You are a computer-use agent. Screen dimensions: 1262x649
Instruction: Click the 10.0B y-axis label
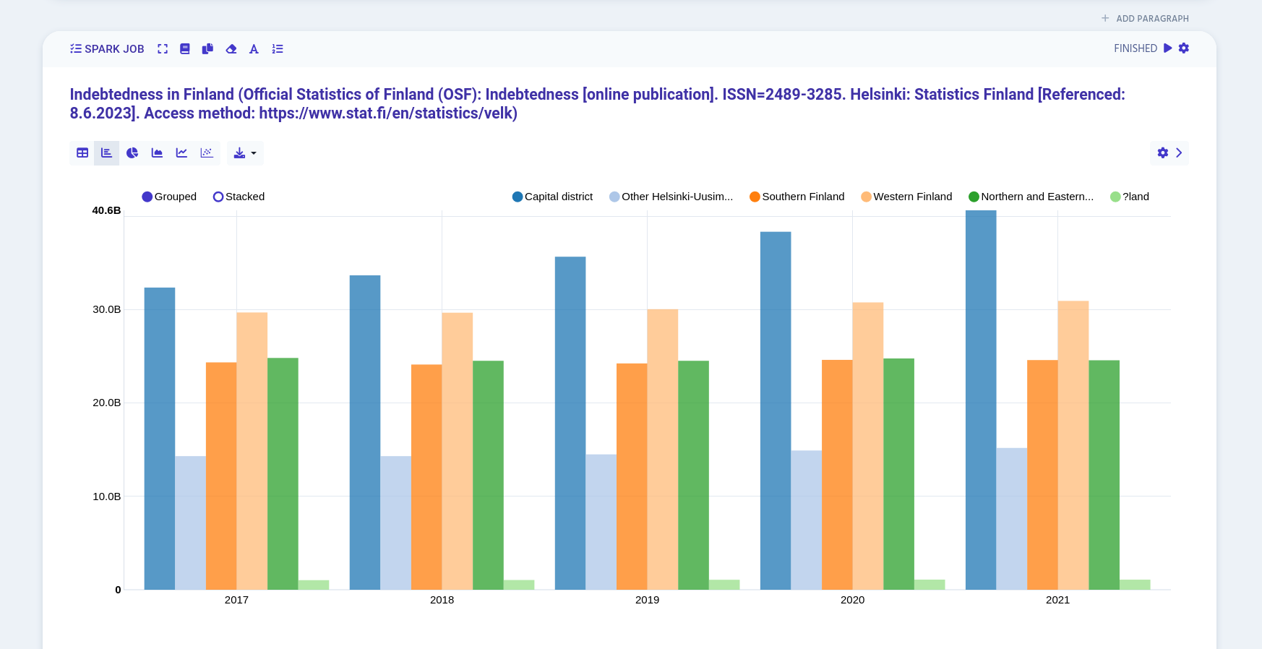click(x=106, y=497)
